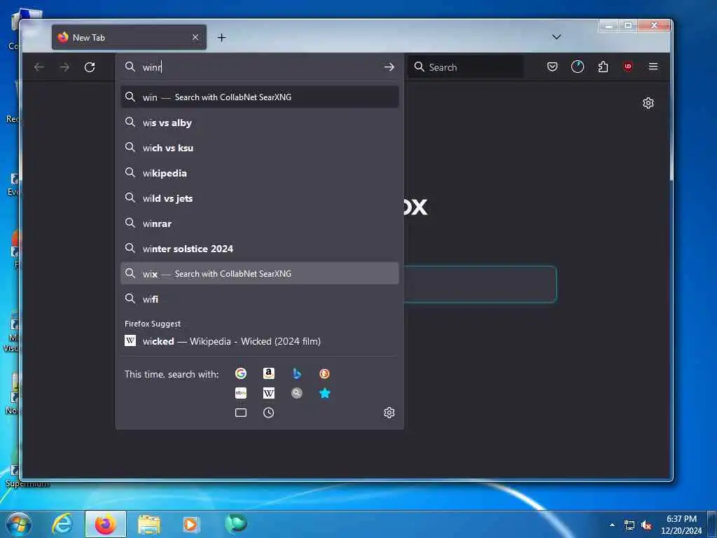Click the Go arrow in address bar
The image size is (717, 538).
click(389, 67)
